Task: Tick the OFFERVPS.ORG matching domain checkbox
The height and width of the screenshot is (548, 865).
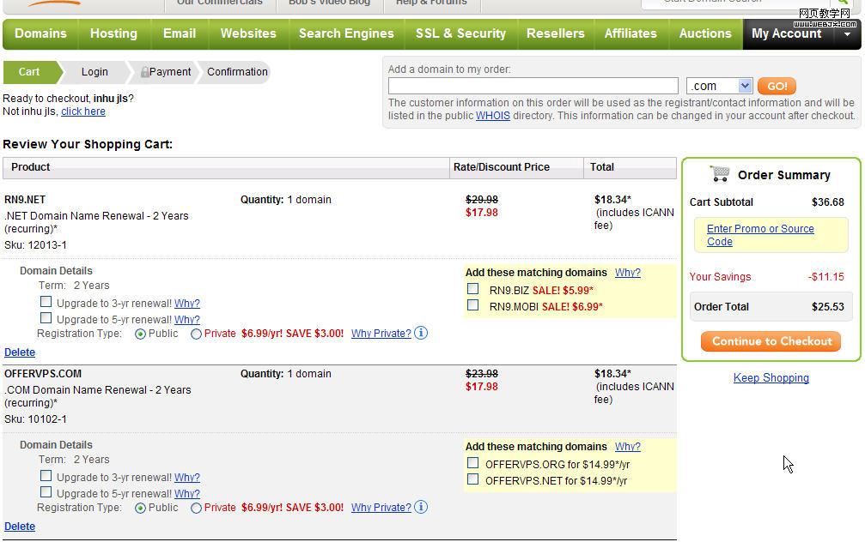Action: click(x=472, y=463)
